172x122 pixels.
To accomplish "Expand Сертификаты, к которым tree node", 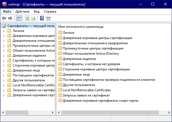I will 4,61.
